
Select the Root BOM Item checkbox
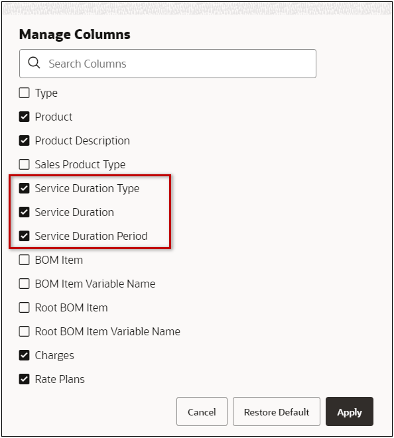click(x=25, y=307)
